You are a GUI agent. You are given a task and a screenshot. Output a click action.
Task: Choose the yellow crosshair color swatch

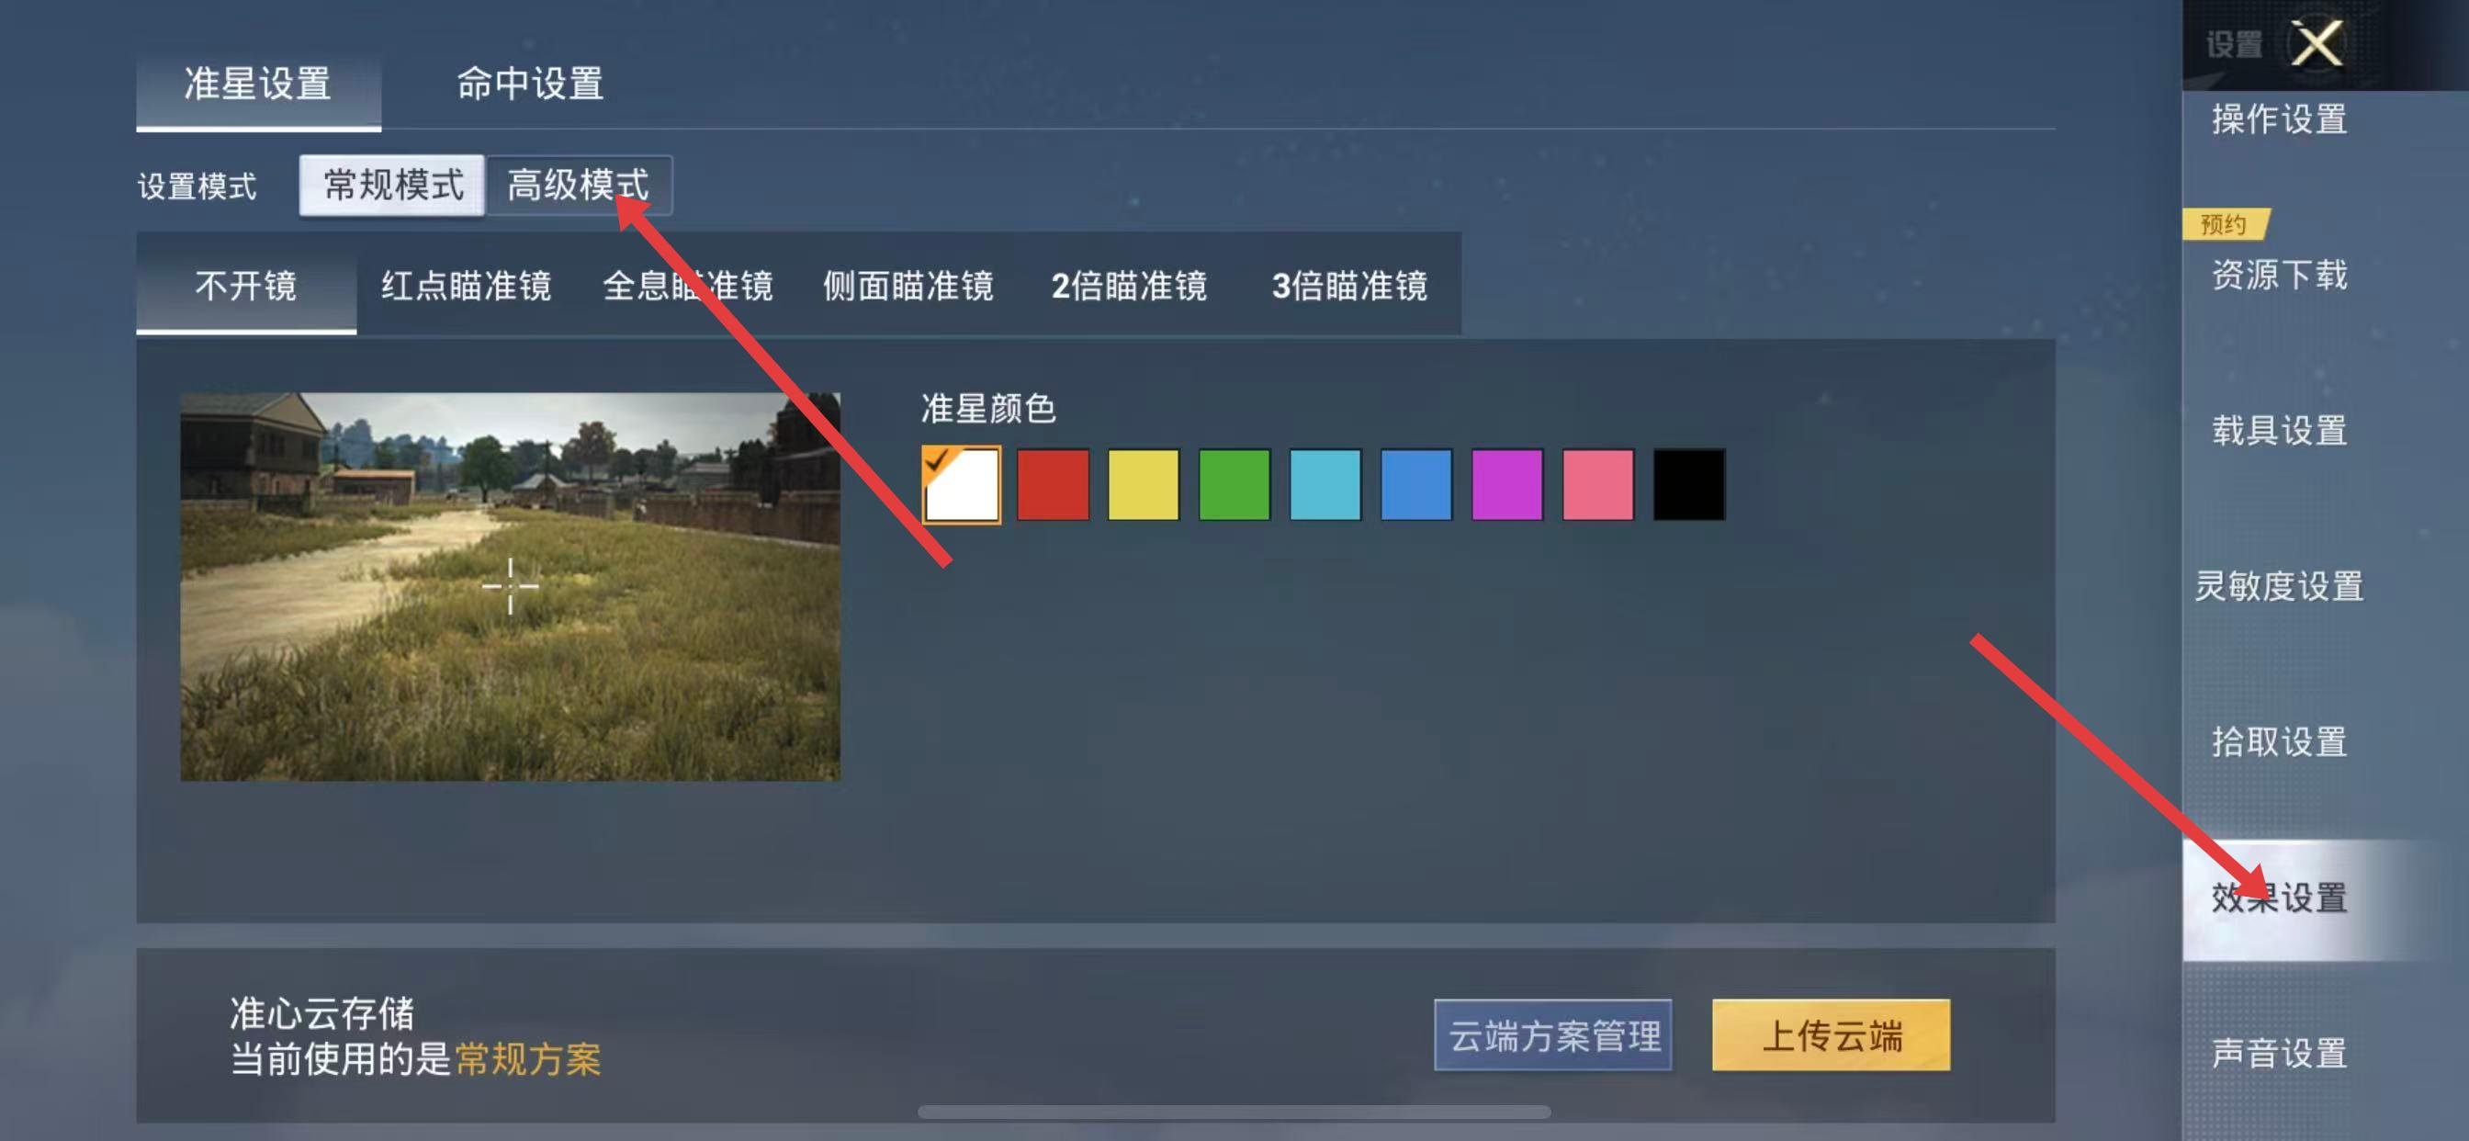(1144, 484)
